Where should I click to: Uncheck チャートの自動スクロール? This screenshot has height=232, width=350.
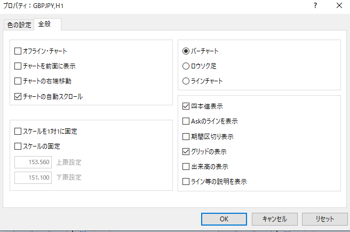point(19,97)
